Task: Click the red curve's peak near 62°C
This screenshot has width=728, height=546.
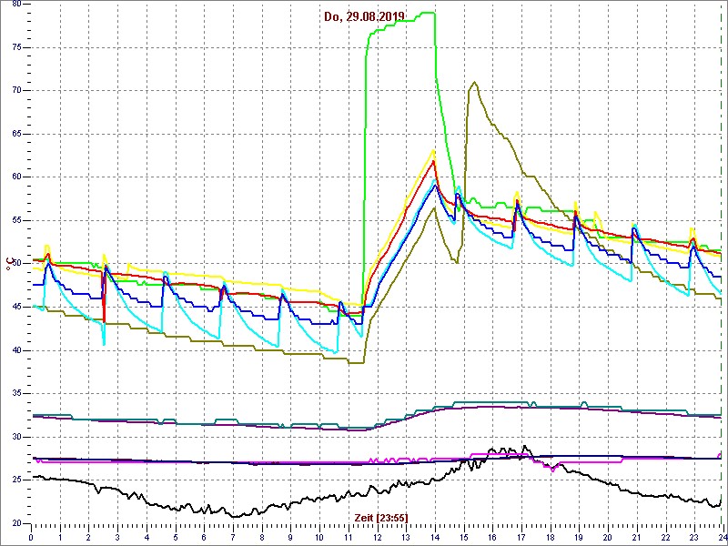Action: [434, 161]
